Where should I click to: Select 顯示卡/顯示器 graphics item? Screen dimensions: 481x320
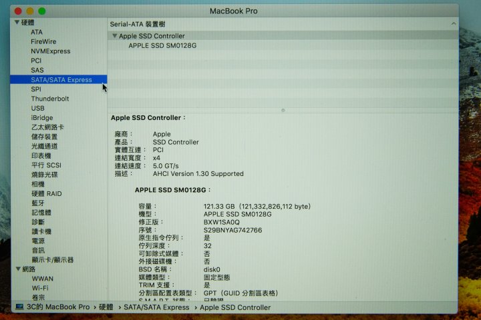point(53,260)
